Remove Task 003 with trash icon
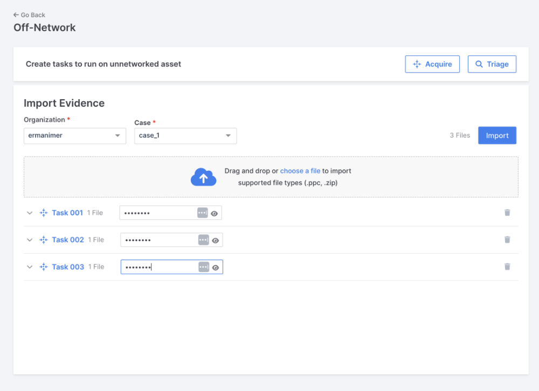 pyautogui.click(x=507, y=267)
